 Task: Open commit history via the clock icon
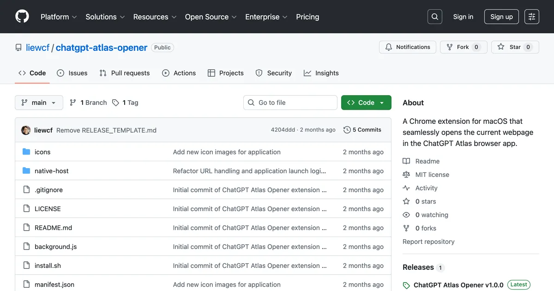click(347, 130)
